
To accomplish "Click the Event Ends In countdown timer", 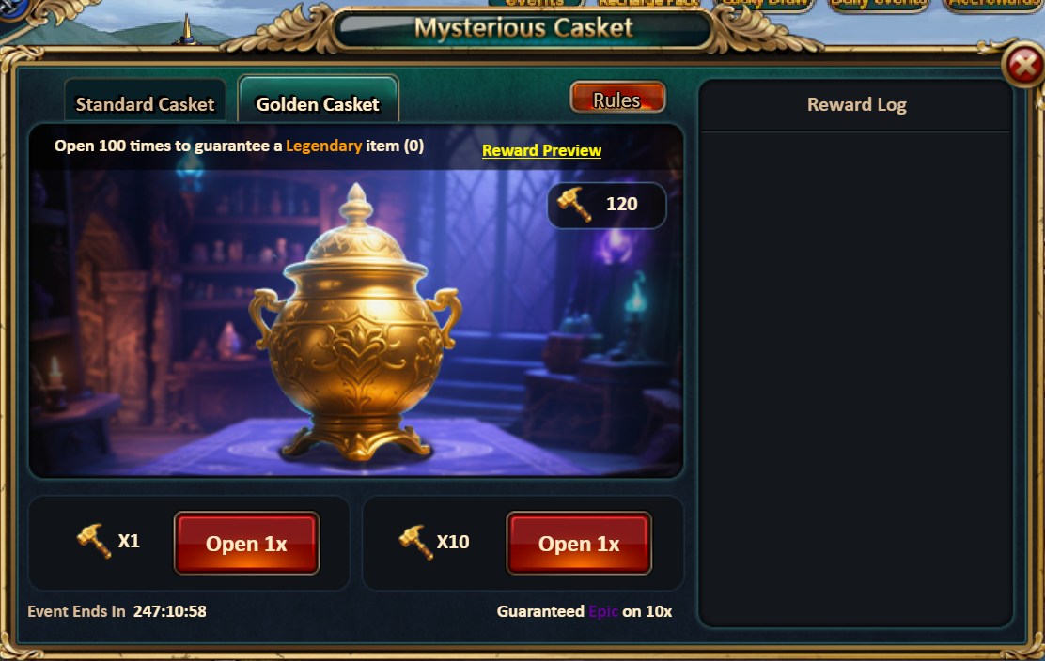I will pos(169,611).
